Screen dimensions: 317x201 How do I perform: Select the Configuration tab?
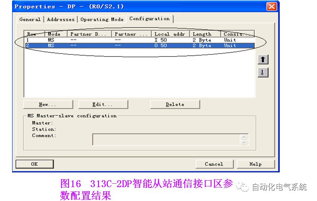[150, 19]
